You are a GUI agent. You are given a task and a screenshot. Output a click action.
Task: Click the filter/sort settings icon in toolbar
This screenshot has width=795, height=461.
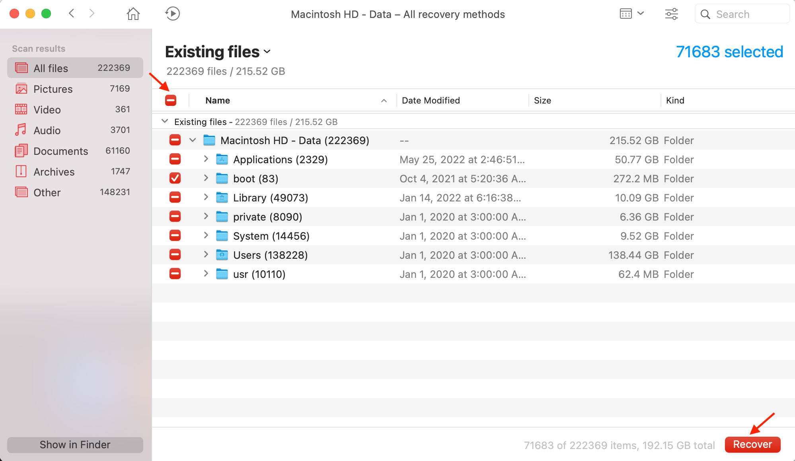tap(672, 14)
